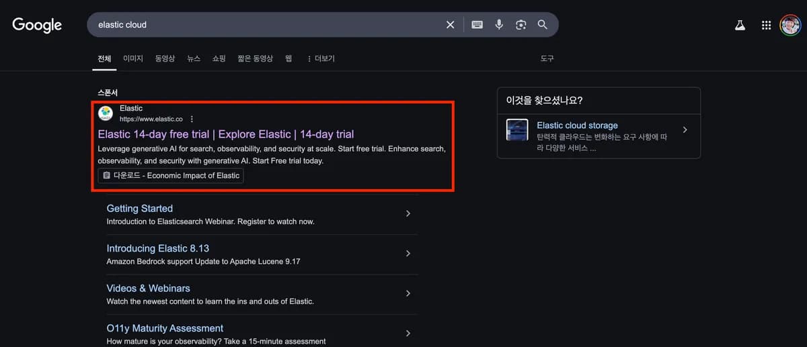
Task: Click the 'Elastic' advertiser name text
Action: [131, 108]
